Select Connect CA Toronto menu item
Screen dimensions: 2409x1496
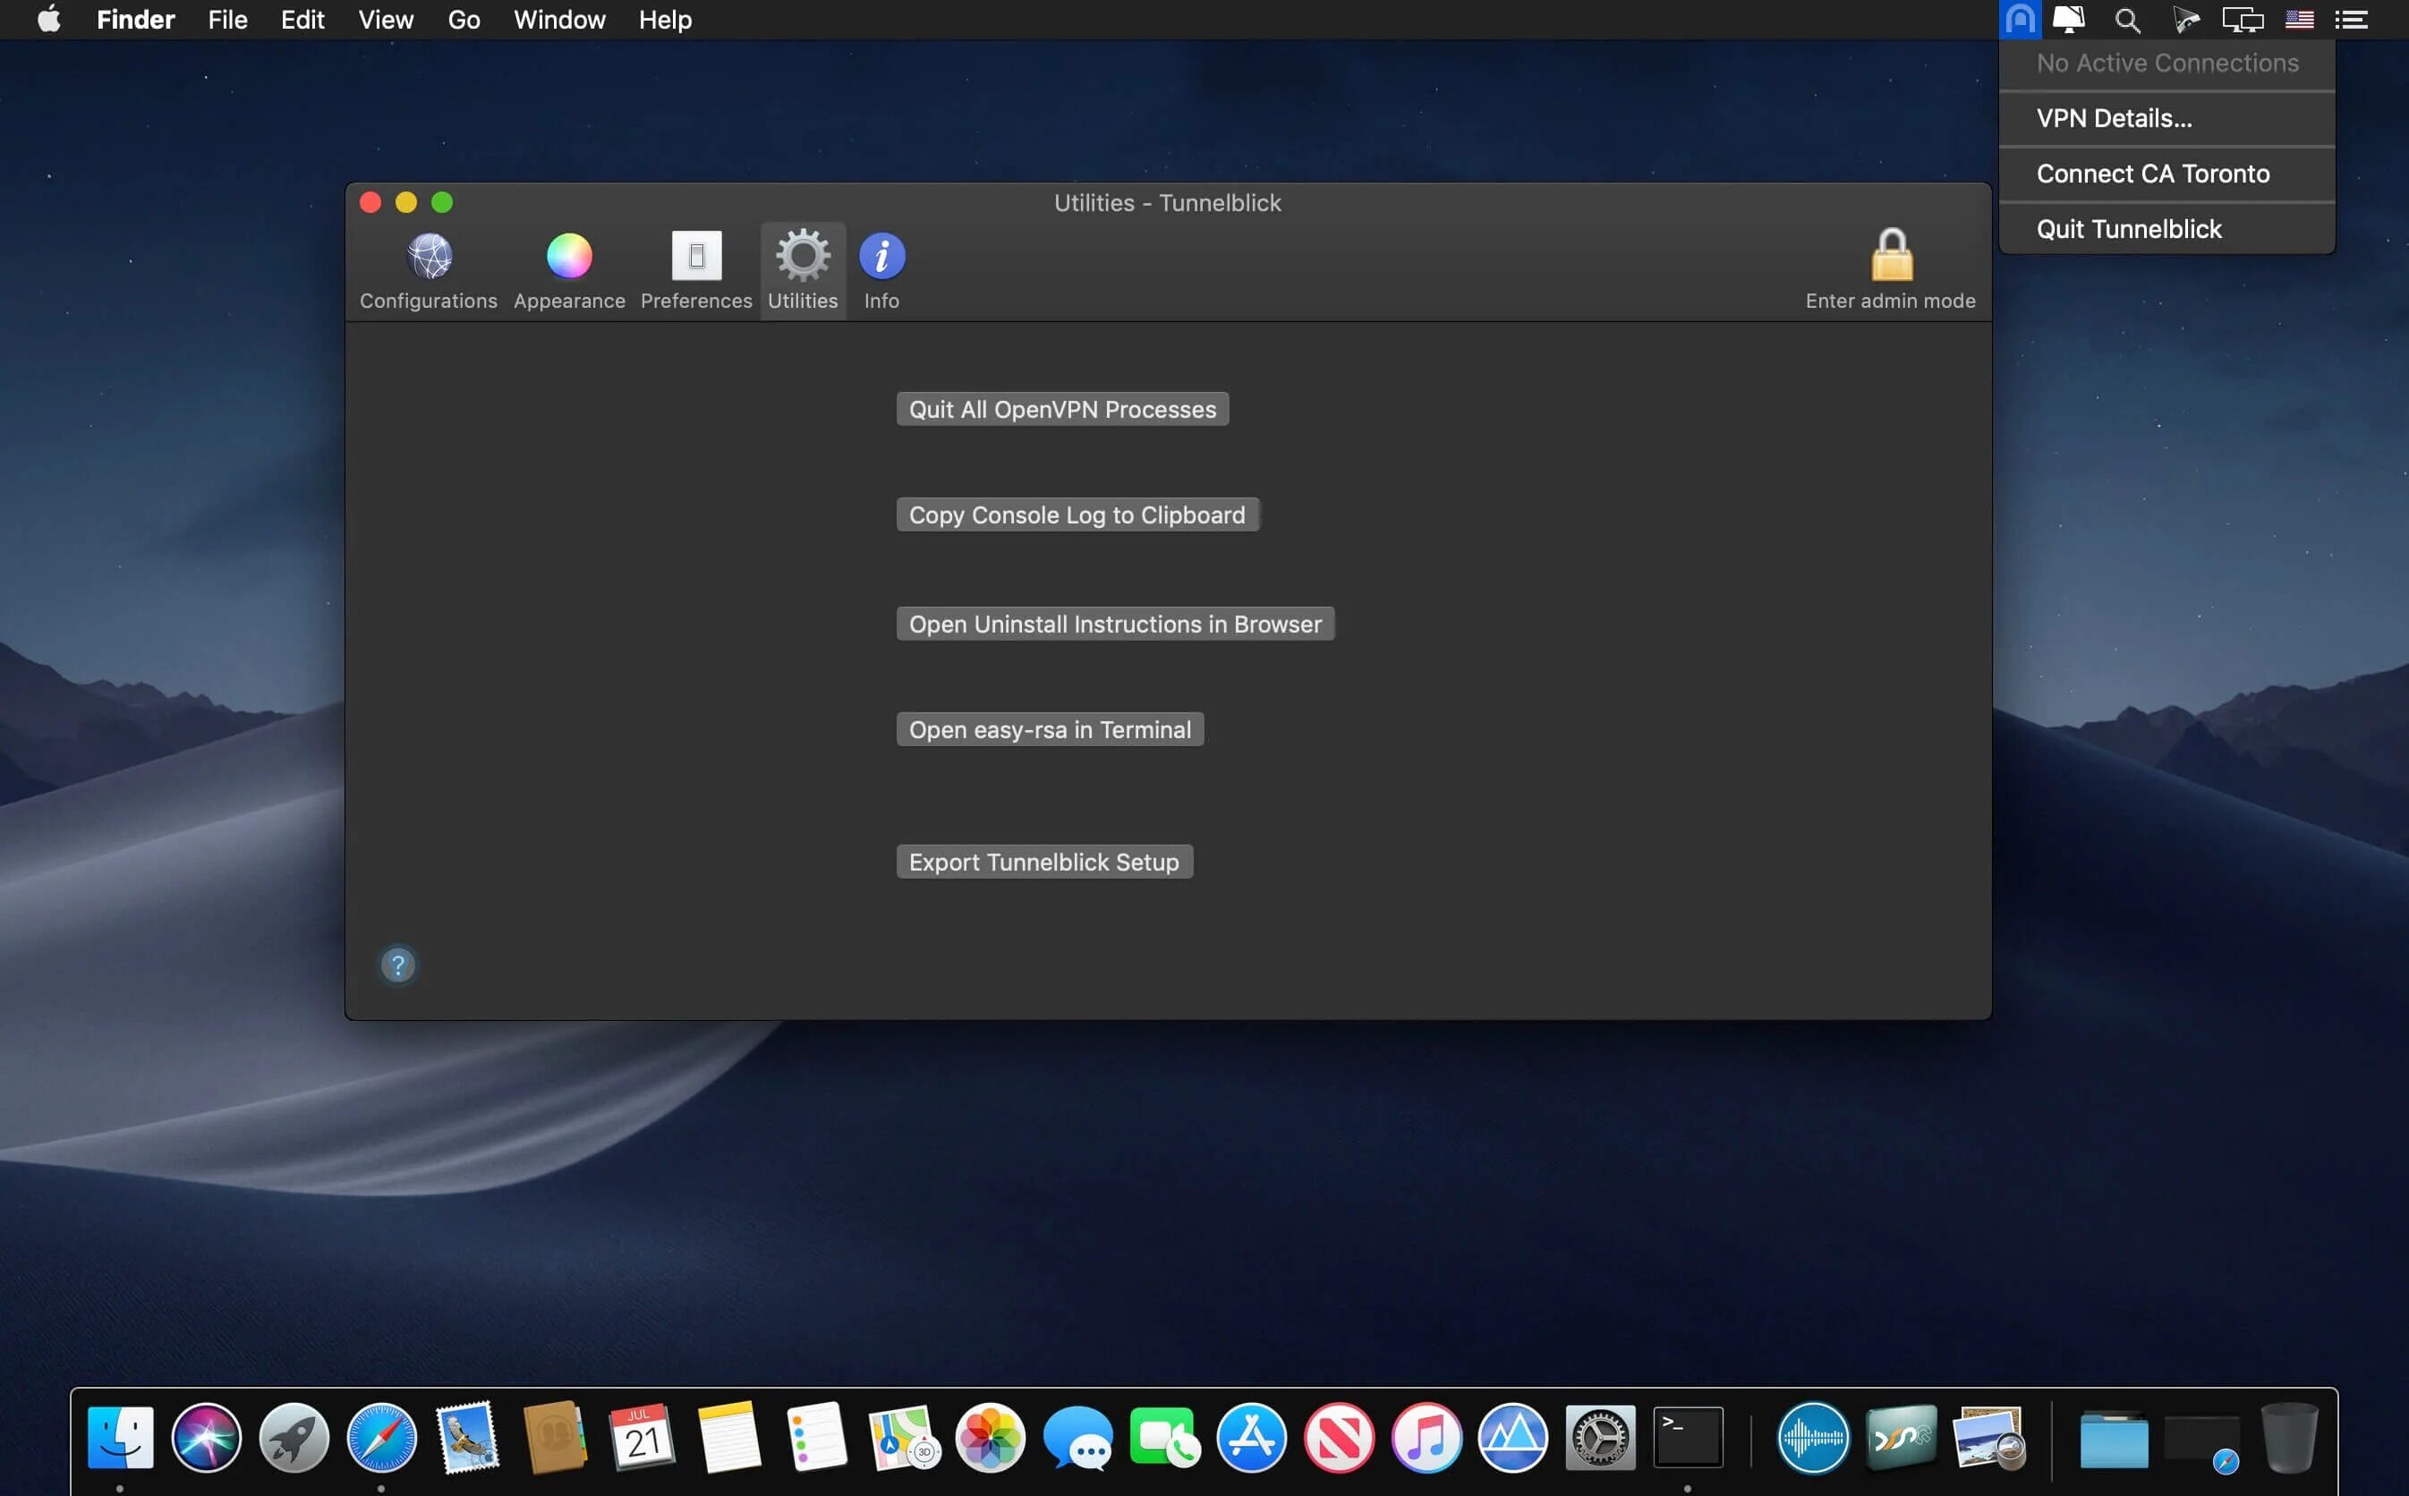click(x=2153, y=174)
